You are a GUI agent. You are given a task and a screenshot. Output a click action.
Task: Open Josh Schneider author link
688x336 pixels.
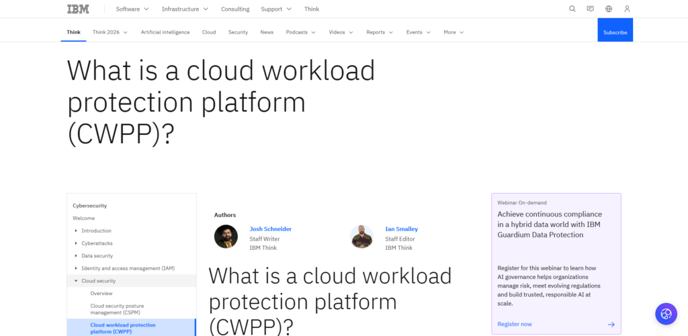[x=270, y=229]
